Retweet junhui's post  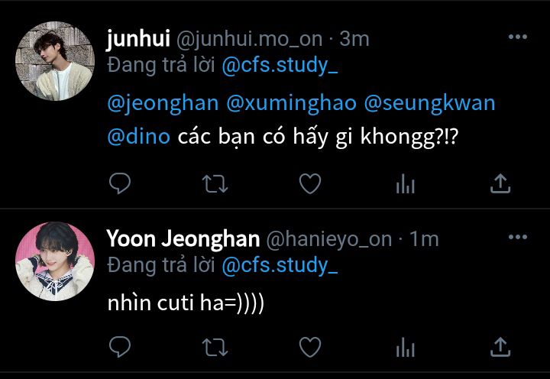215,184
